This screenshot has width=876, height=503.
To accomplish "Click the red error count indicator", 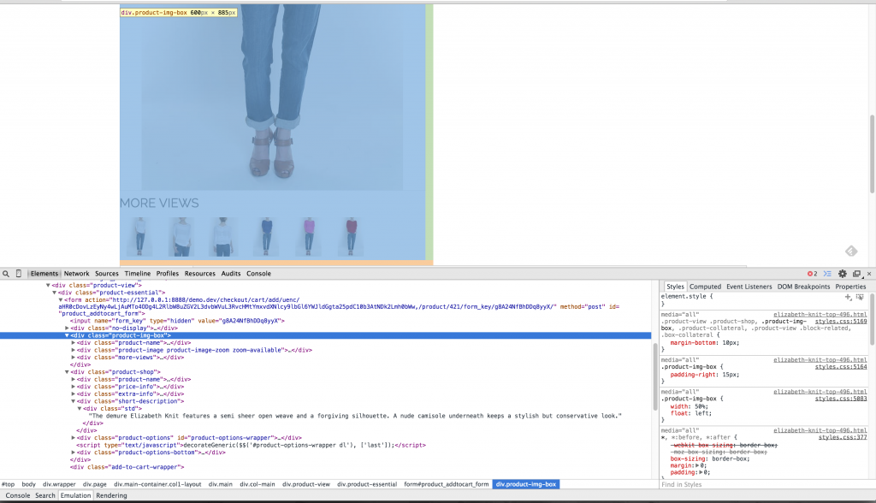I will click(x=813, y=274).
